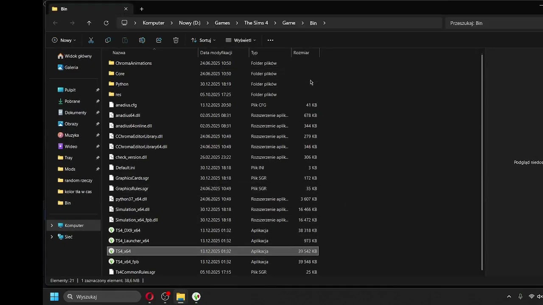Click Nowy (D:) in breadcrumb path
The width and height of the screenshot is (543, 305).
pos(190,23)
